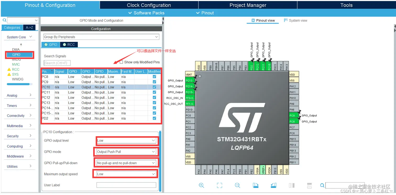Image resolution: width=396 pixels, height=195 pixels.
Task: Zoom in on the pinout view
Action: [x=201, y=185]
